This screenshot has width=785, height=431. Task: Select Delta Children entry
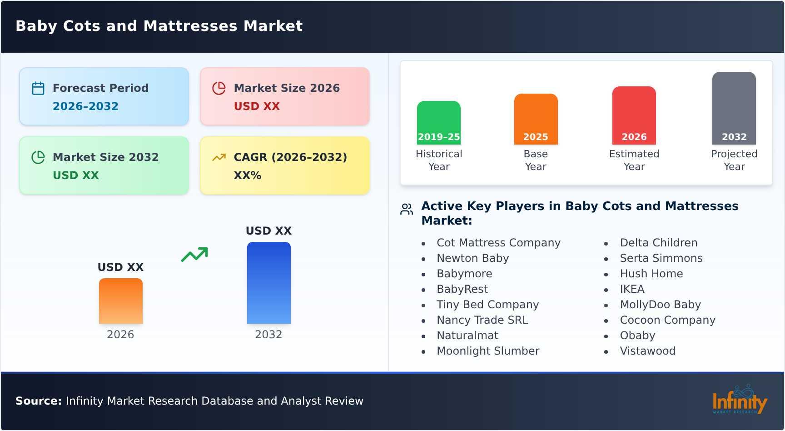659,243
